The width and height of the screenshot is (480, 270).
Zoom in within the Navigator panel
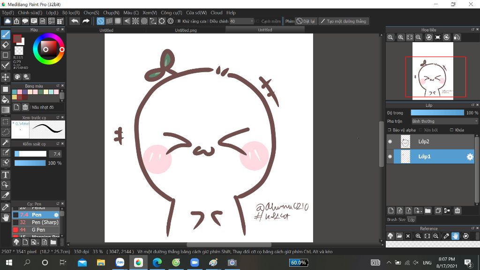pyautogui.click(x=401, y=37)
